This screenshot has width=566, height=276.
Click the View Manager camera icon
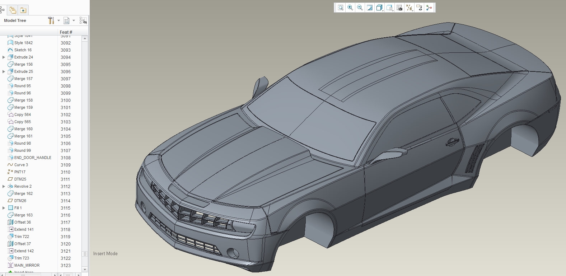click(399, 8)
